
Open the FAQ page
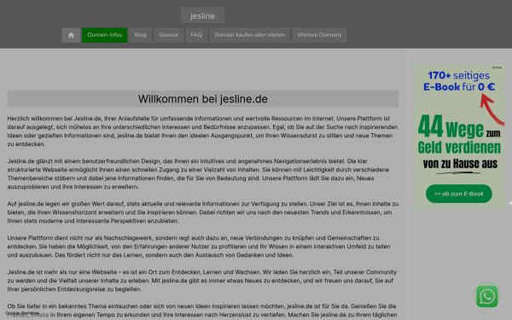(196, 35)
